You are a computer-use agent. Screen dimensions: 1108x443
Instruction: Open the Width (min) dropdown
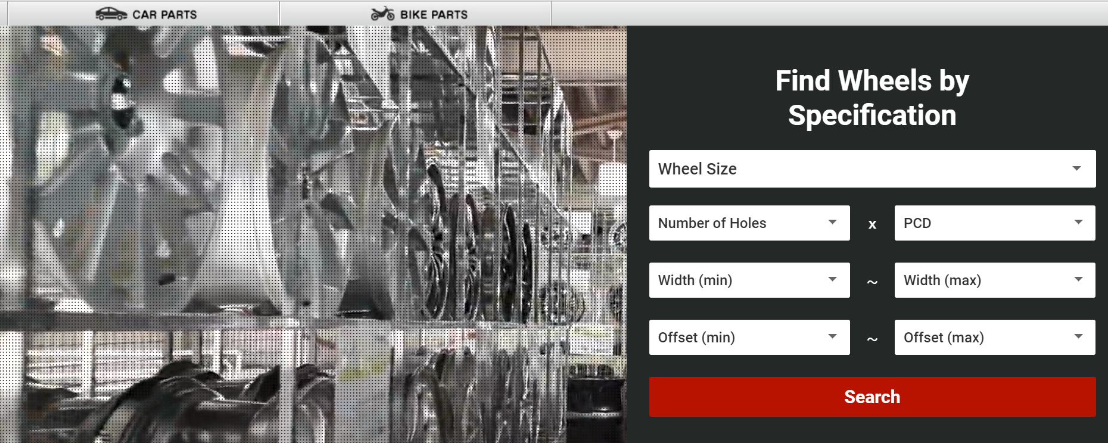pyautogui.click(x=749, y=280)
